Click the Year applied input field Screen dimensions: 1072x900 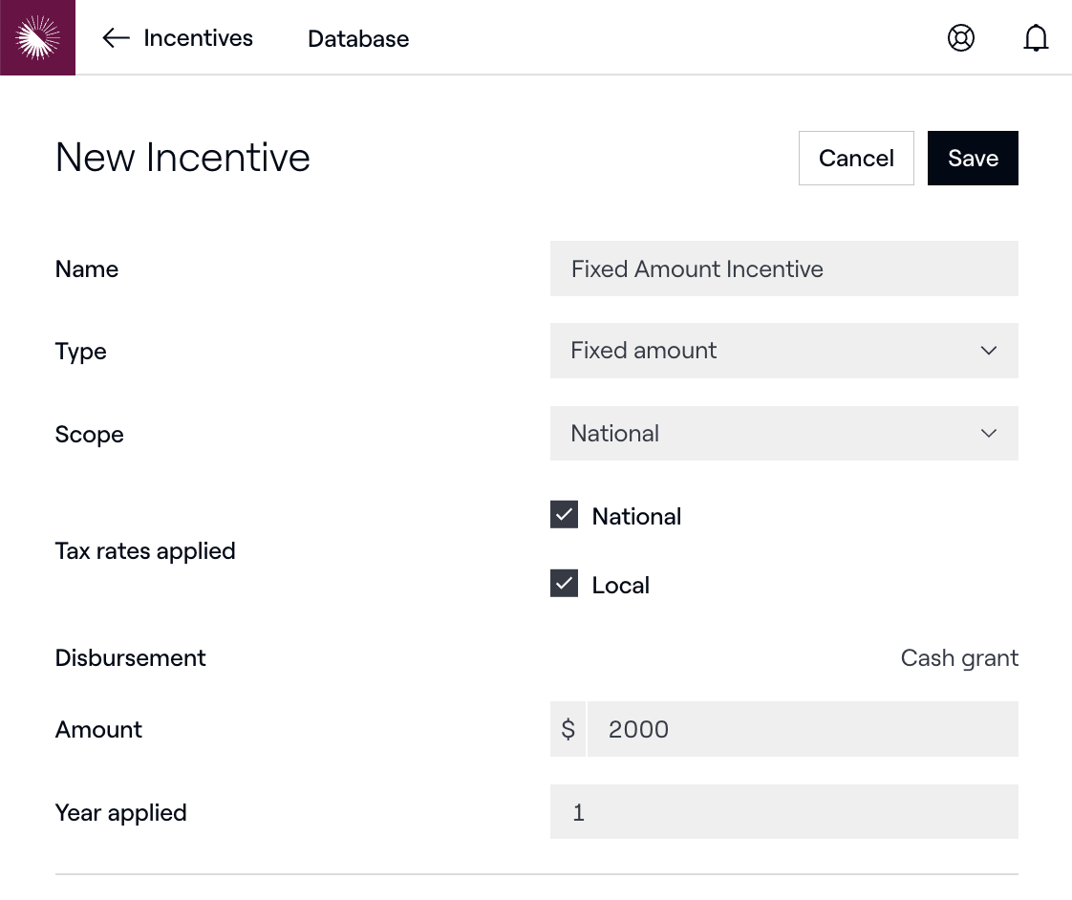click(783, 813)
